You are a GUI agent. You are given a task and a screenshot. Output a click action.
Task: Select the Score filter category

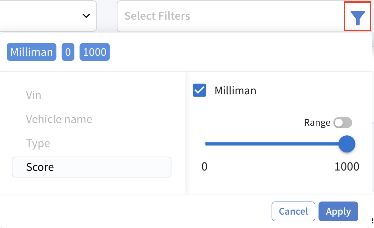[x=91, y=167]
